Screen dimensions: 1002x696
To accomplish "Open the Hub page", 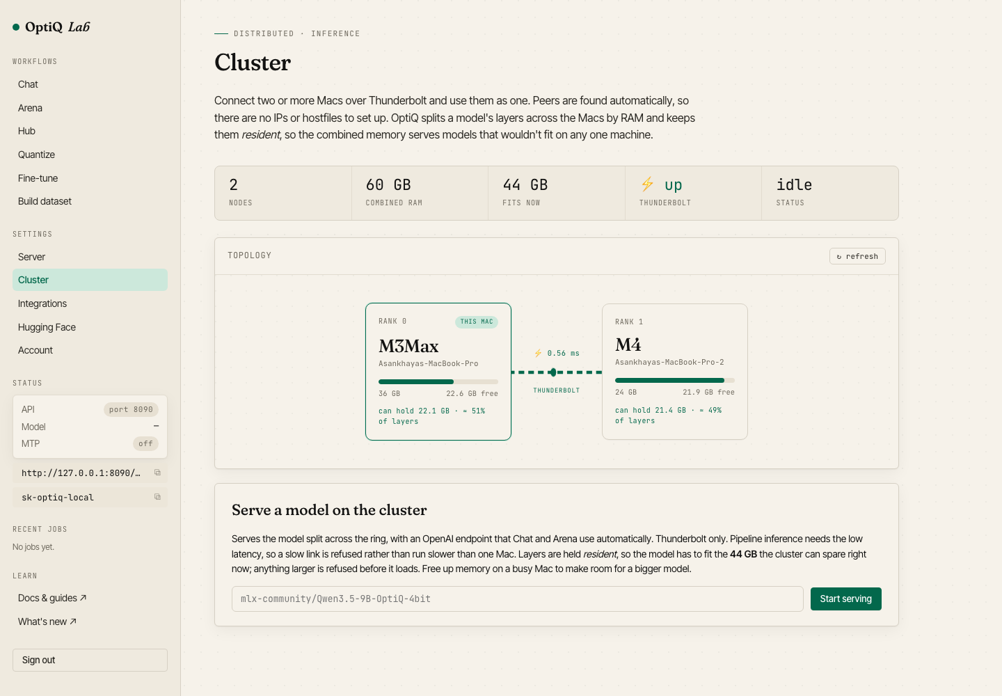I will pos(90,131).
